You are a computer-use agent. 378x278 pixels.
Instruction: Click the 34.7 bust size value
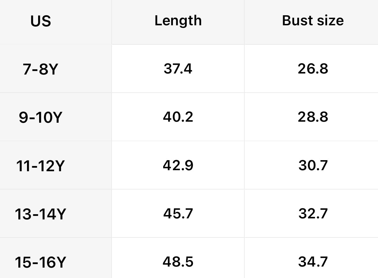point(313,262)
